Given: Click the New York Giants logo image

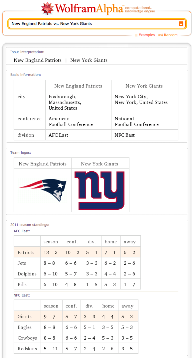Looking at the screenshot, I should point(99,191).
